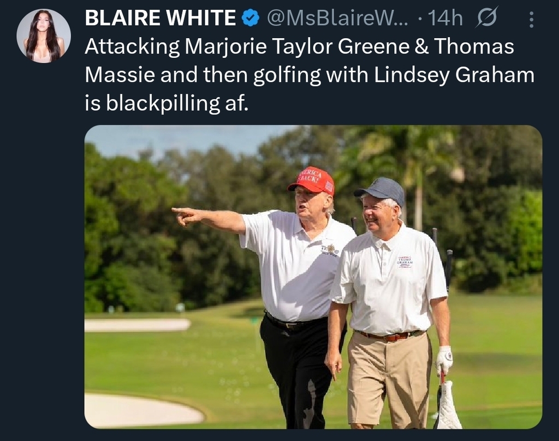Click the red cap in the photo
Image resolution: width=559 pixels, height=441 pixels.
pos(312,180)
